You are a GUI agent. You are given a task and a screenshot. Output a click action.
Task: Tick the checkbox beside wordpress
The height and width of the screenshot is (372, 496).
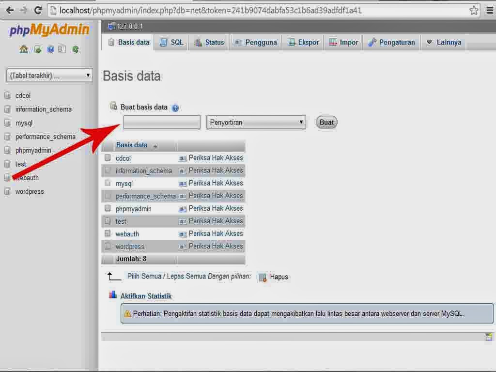[x=107, y=246]
